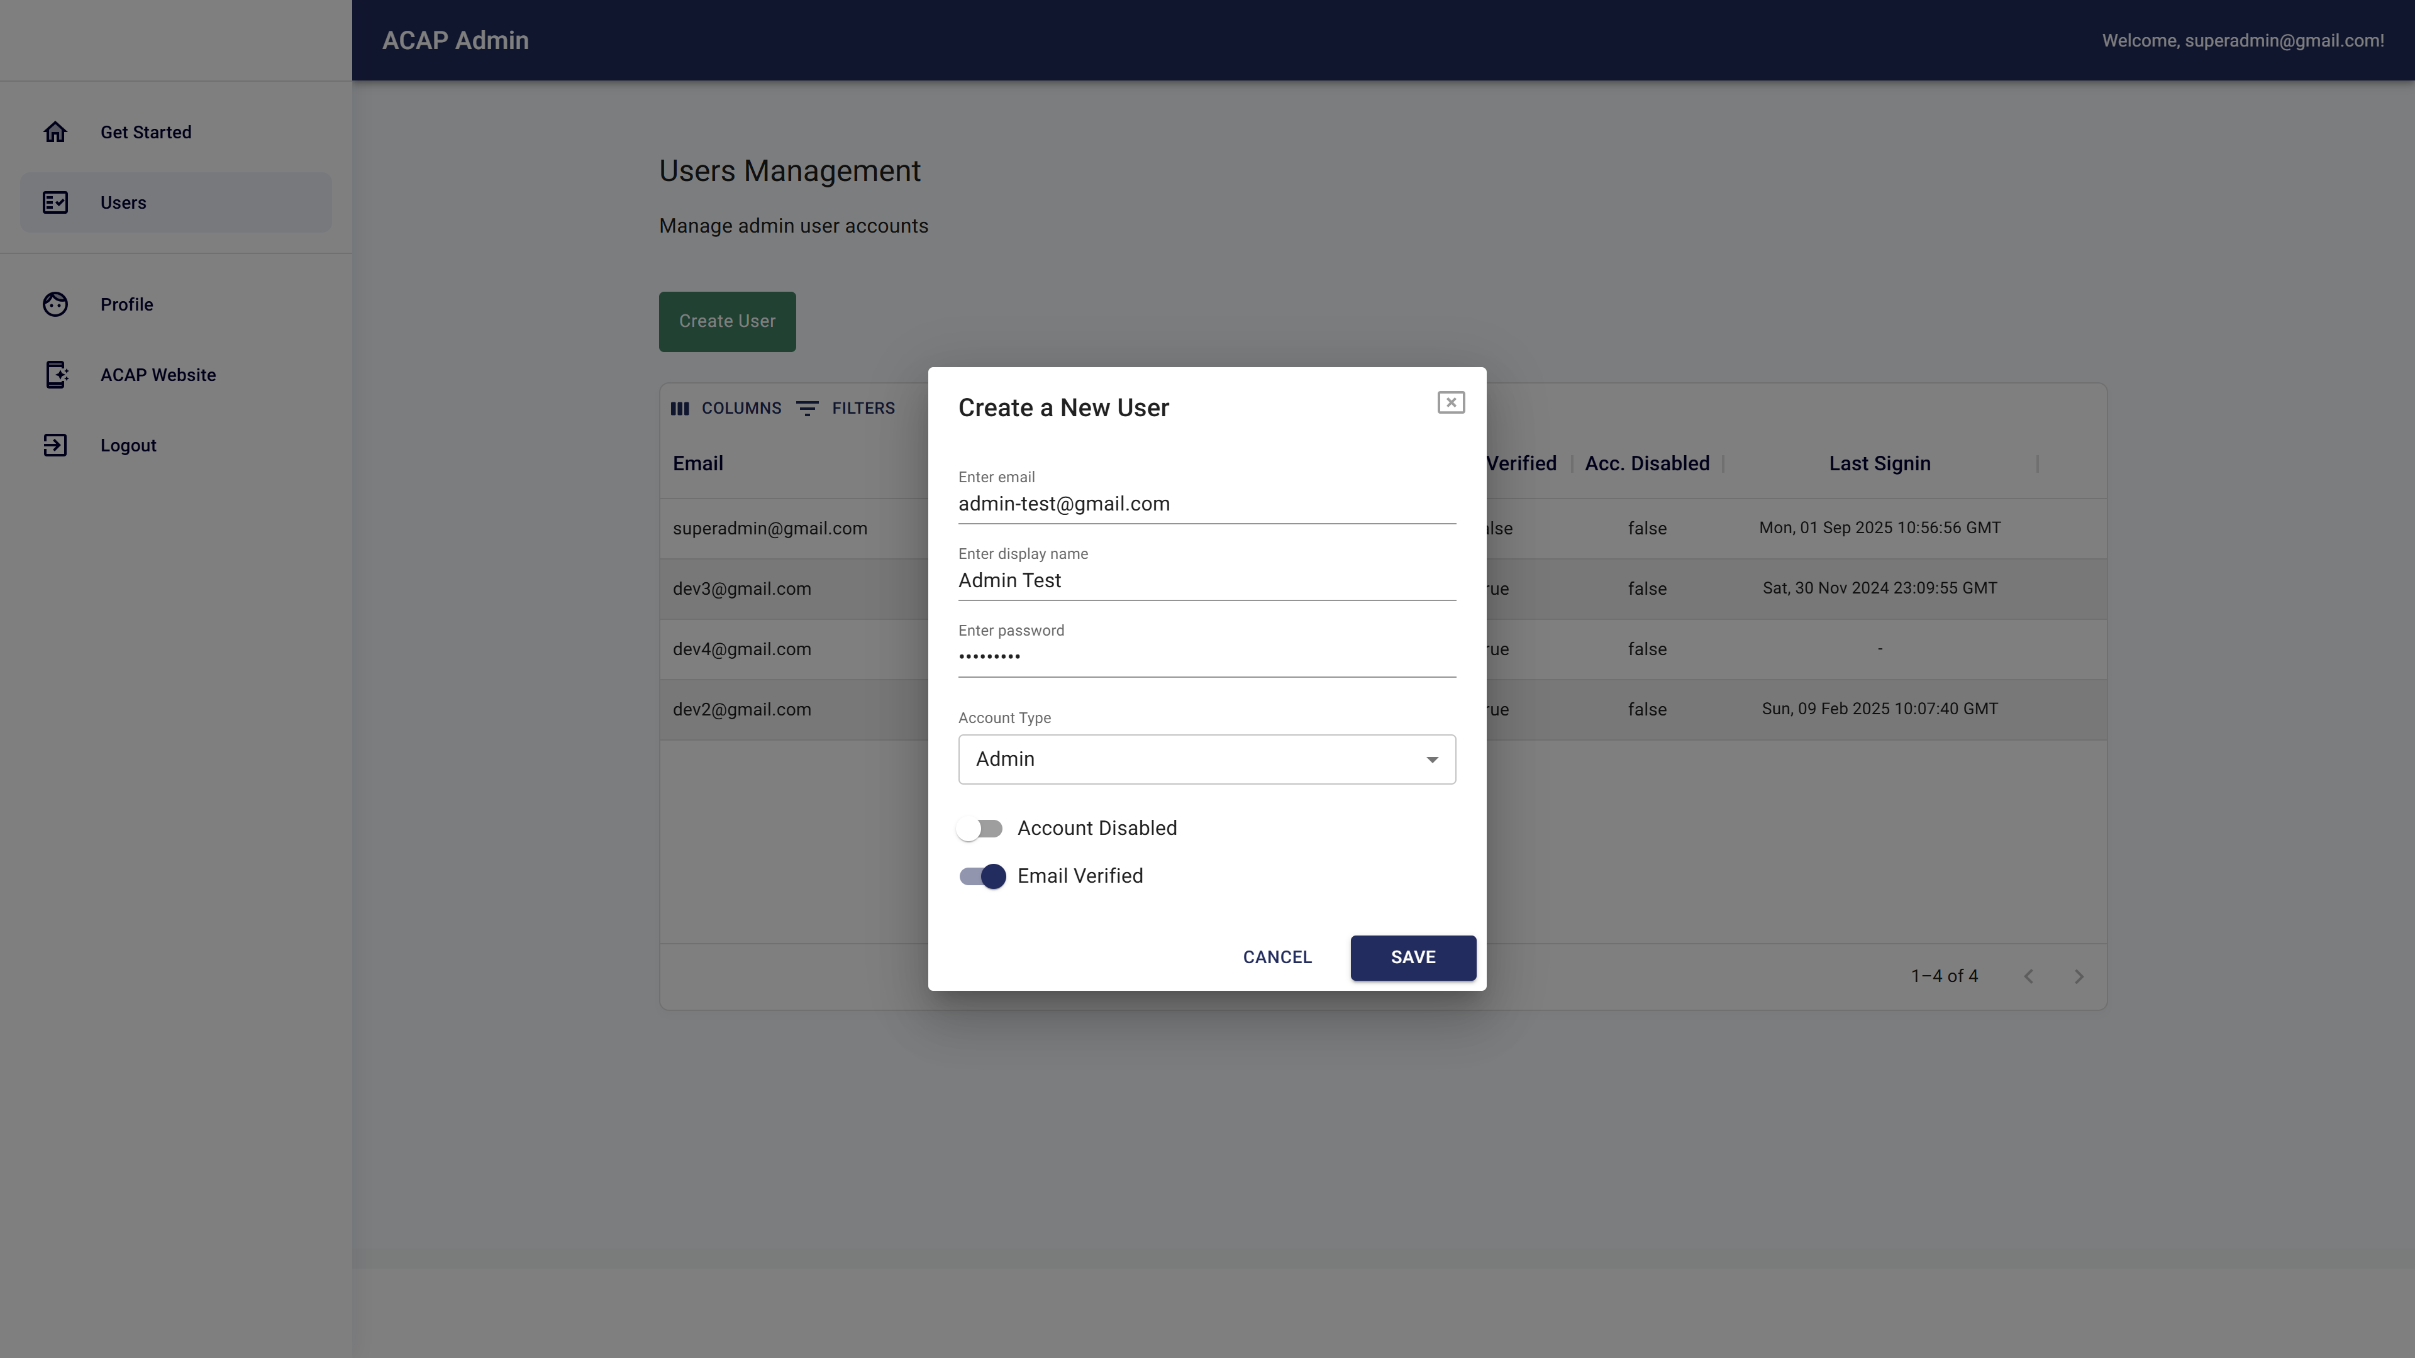Toggle the Account Disabled switch

pyautogui.click(x=980, y=829)
